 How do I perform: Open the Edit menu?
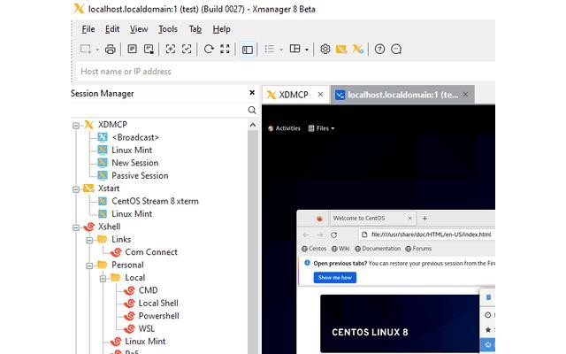click(x=112, y=29)
